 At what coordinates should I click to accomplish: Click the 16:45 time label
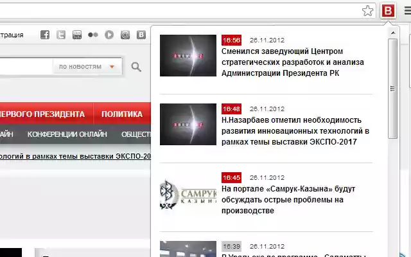point(231,177)
